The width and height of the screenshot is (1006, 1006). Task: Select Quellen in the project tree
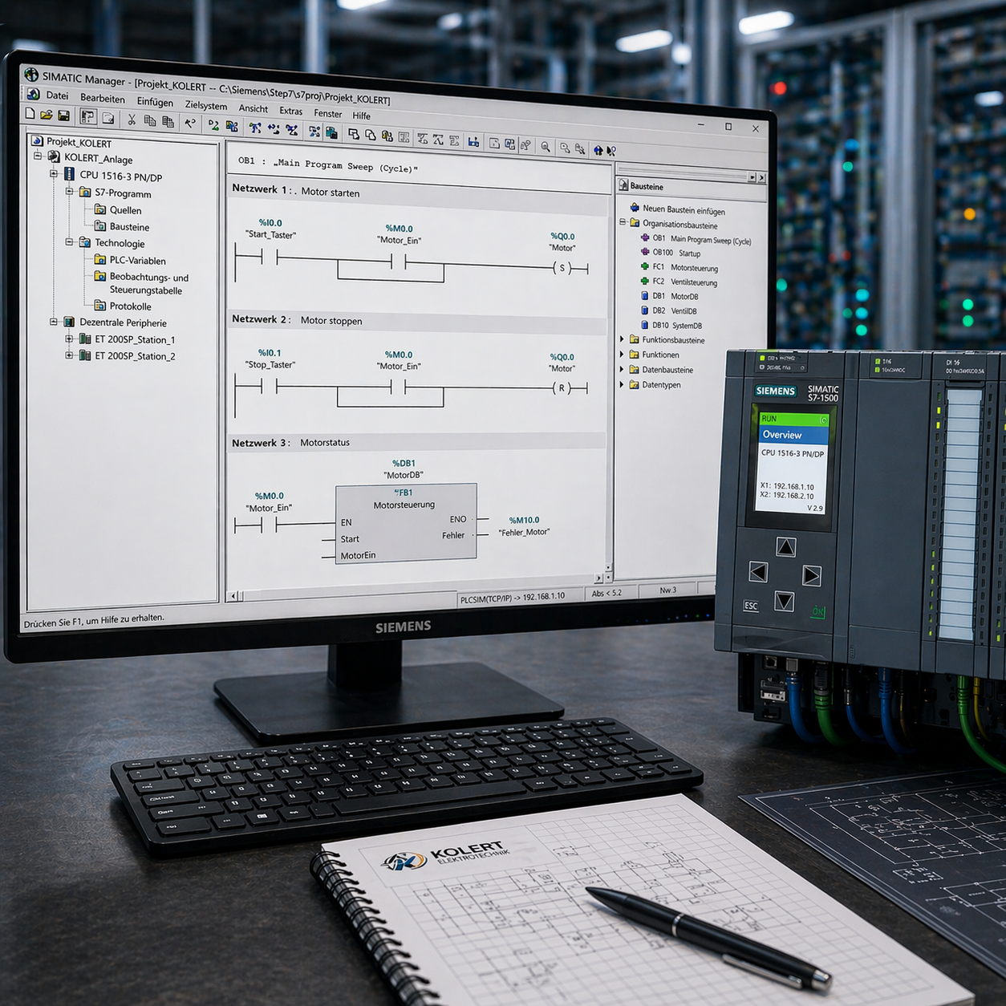pos(125,210)
